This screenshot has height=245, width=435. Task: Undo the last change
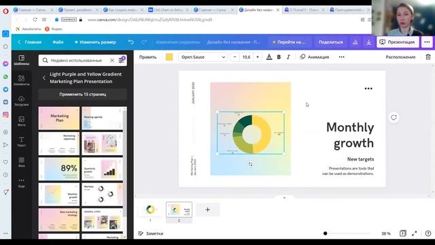coord(131,42)
